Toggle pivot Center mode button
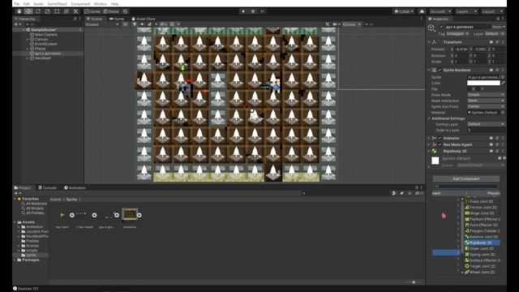Viewport: 519px width, 292px height. [x=92, y=11]
